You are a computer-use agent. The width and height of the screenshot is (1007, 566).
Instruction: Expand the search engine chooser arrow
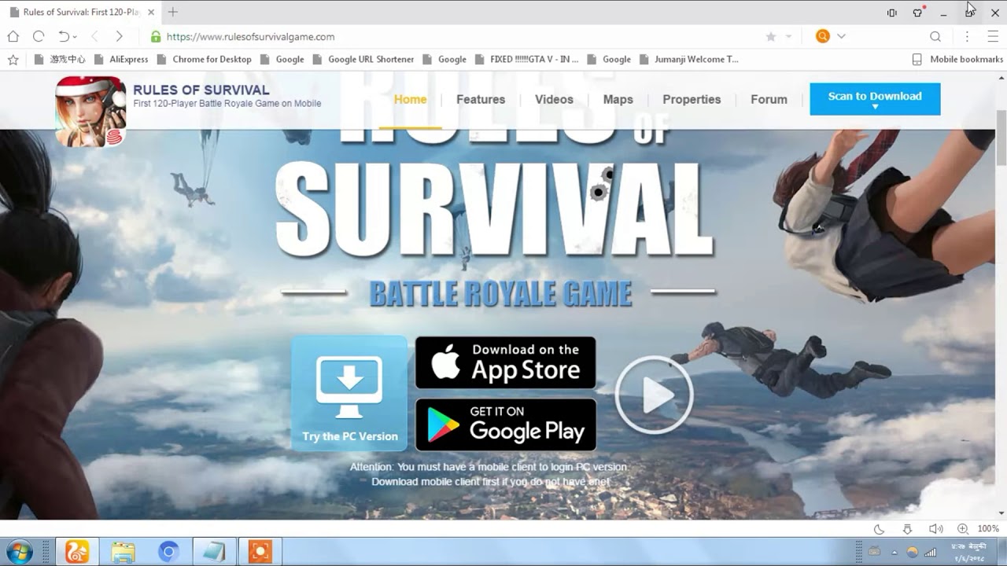[x=841, y=36]
